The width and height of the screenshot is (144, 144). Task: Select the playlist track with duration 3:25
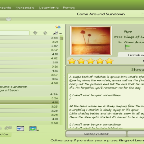point(30,107)
